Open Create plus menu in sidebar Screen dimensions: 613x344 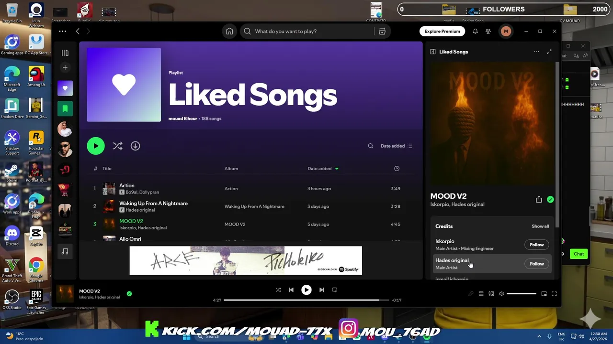(x=65, y=67)
